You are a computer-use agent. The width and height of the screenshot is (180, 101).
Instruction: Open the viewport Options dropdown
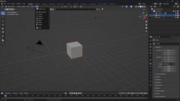coord(144,9)
